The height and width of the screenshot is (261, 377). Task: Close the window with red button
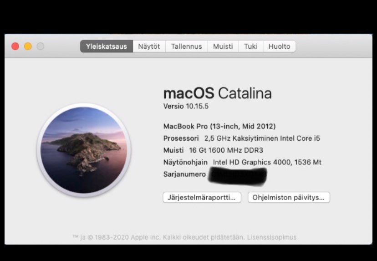[15, 46]
